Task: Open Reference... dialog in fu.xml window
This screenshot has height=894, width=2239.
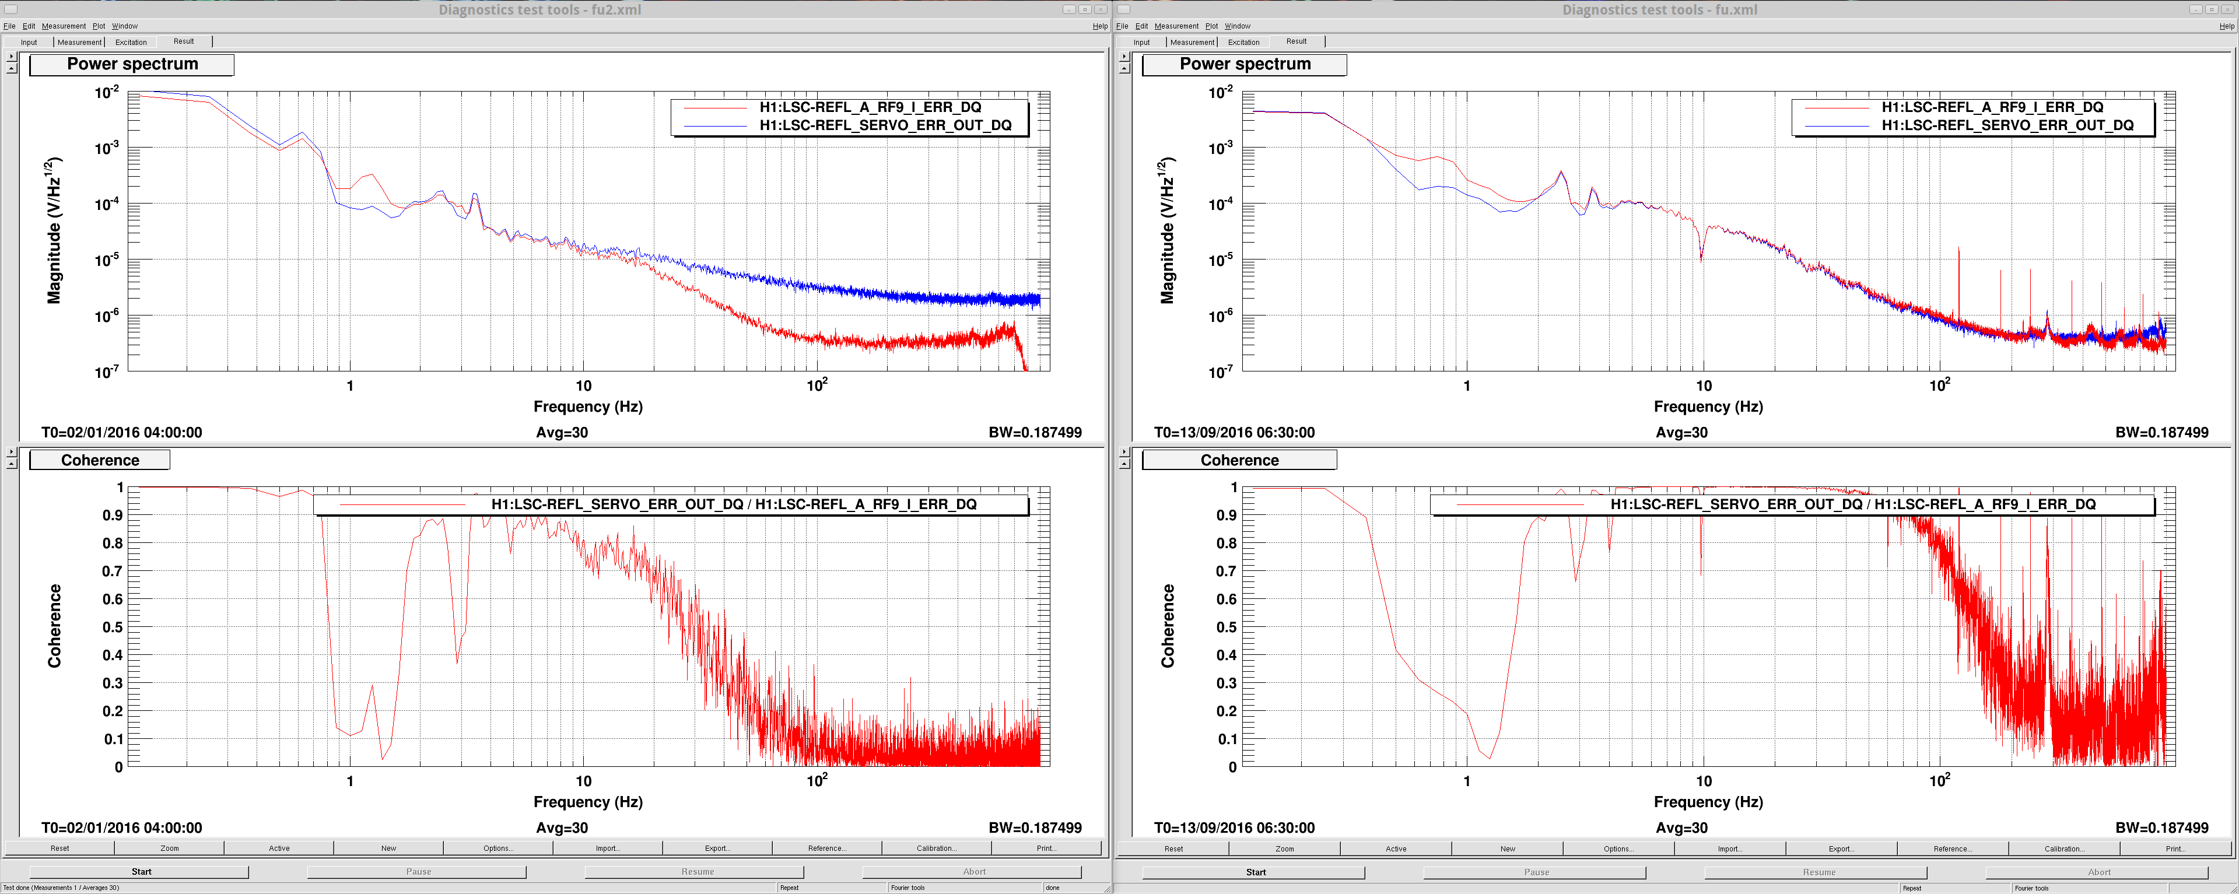Action: pos(1952,849)
